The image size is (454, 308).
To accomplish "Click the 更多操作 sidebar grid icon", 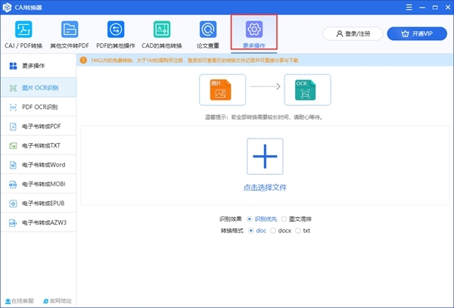I will pos(13,66).
